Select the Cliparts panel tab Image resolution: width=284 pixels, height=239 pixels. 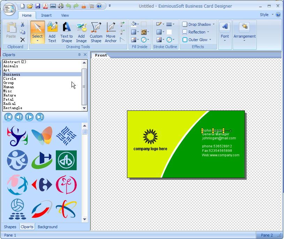pyautogui.click(x=27, y=227)
